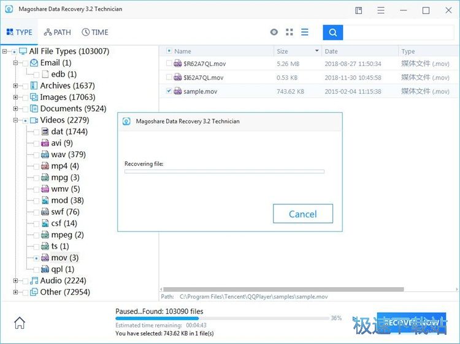This screenshot has height=344, width=460.
Task: Click the scan progress bar
Action: click(x=223, y=318)
